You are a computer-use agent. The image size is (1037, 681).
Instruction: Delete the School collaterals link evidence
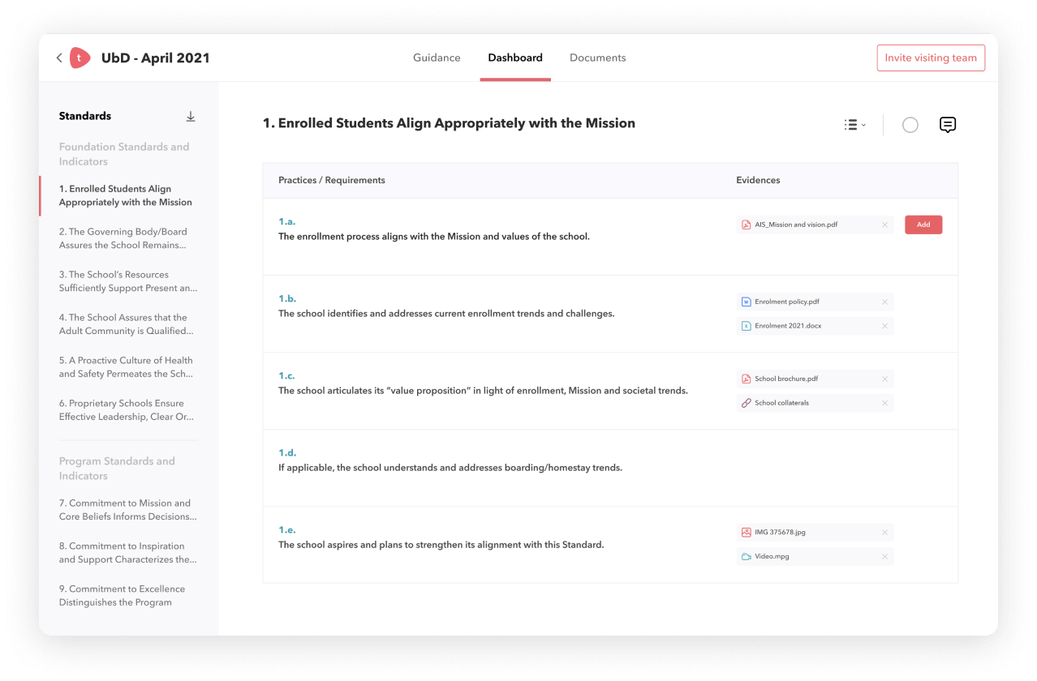click(884, 403)
